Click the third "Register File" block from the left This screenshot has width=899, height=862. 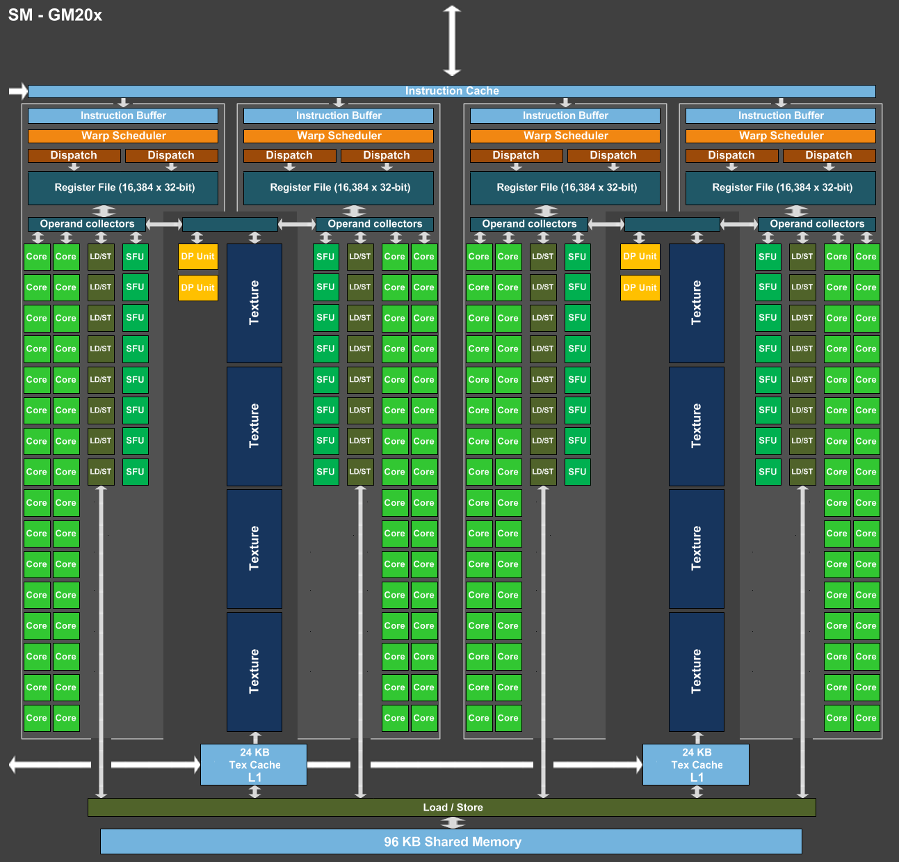coord(565,188)
